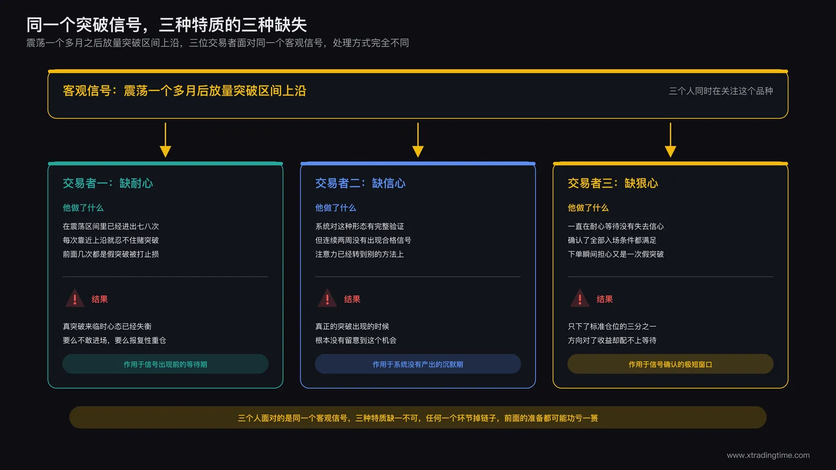Click 他做了什么 in the 缺信心 card

(335, 208)
